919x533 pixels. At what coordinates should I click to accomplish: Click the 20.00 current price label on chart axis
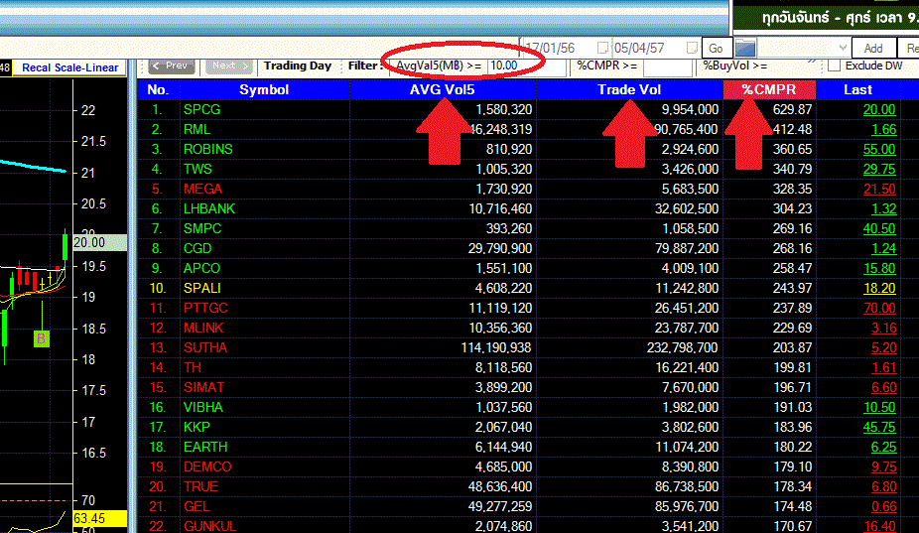coord(99,243)
